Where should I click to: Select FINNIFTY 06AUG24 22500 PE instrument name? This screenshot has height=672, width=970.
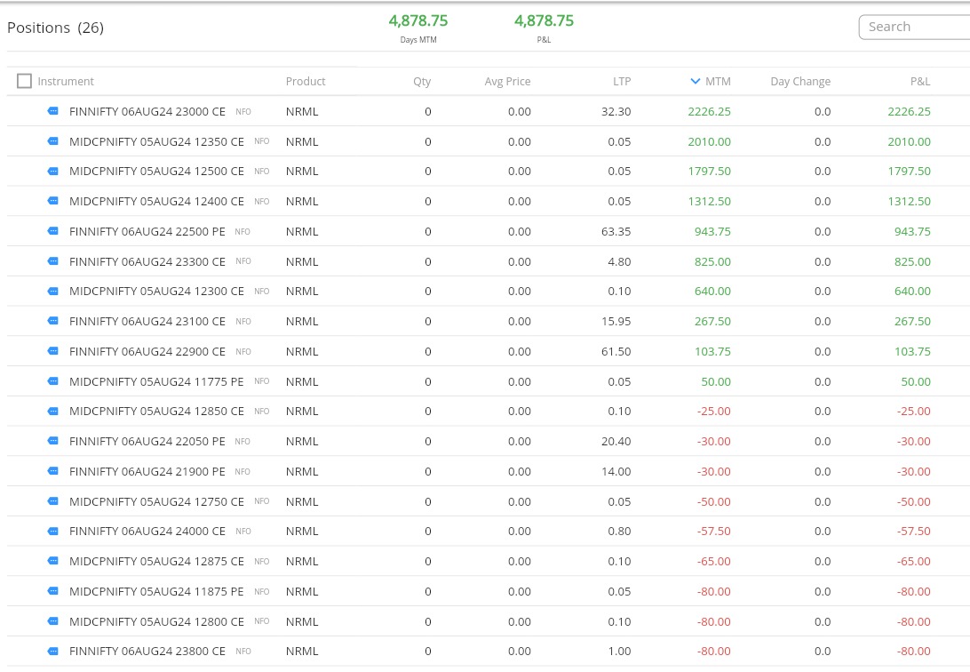pyautogui.click(x=147, y=231)
